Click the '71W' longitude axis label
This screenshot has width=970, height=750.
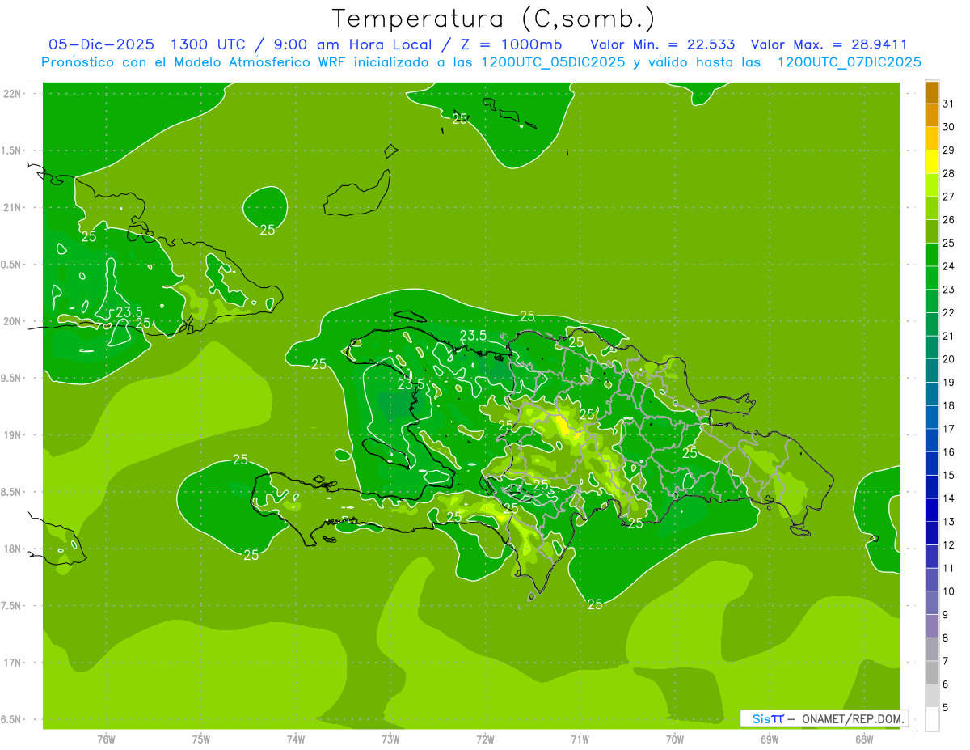(x=580, y=739)
